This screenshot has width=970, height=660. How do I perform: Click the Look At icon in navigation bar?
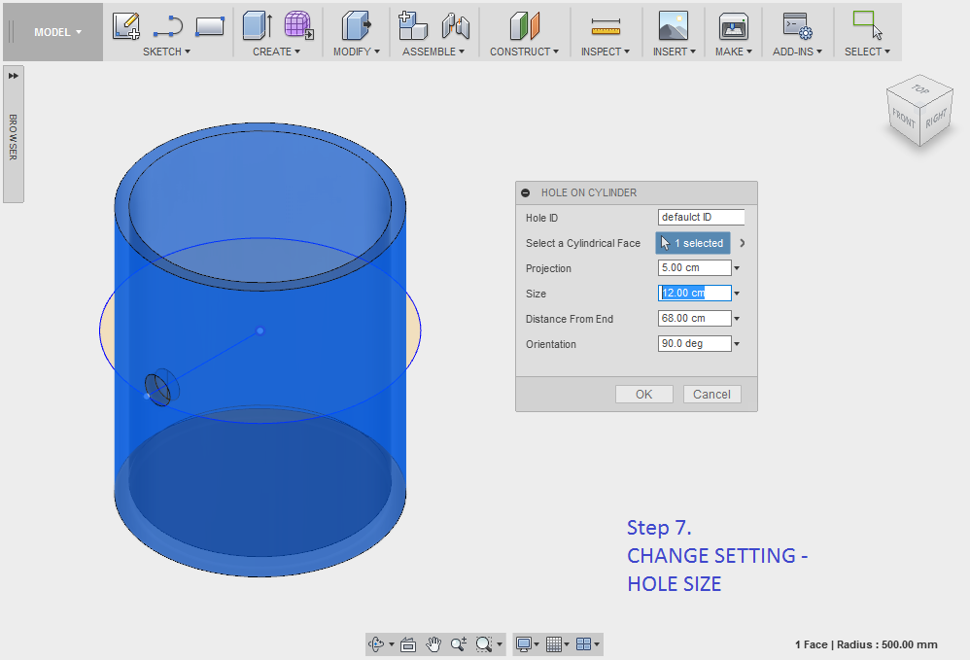[x=408, y=643]
